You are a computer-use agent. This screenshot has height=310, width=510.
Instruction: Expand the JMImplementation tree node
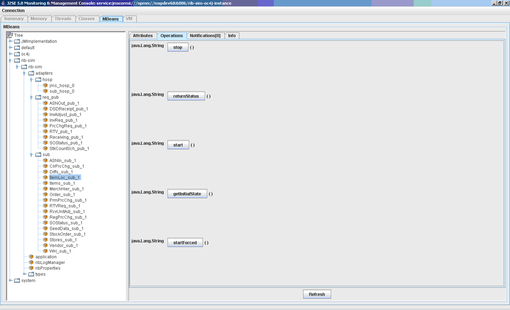pyautogui.click(x=10, y=41)
